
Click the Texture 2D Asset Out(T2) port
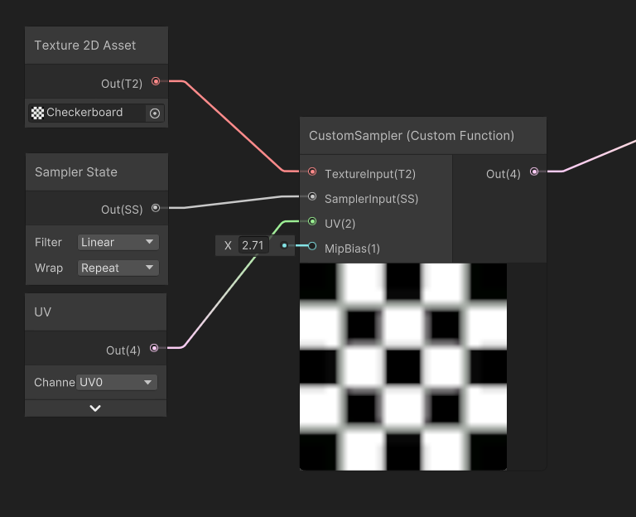156,82
